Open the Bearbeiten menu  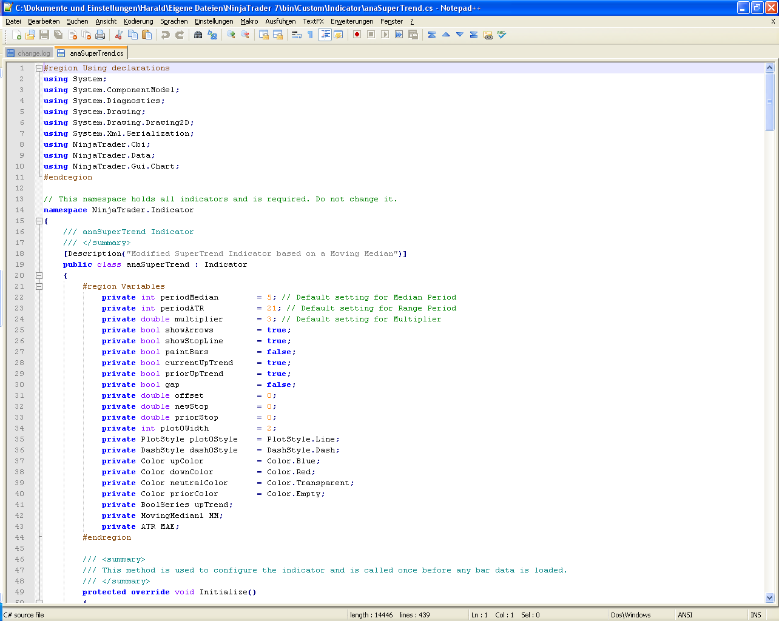[44, 21]
